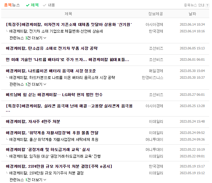Click date 2023.05.22 09:01
The image size is (212, 183).
pyautogui.click(x=192, y=156)
